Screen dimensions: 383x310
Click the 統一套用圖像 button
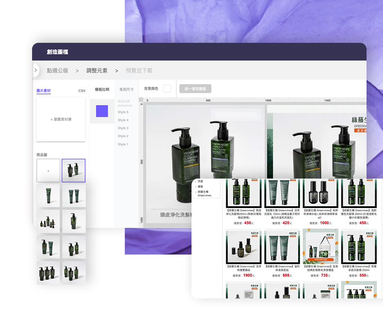click(195, 89)
